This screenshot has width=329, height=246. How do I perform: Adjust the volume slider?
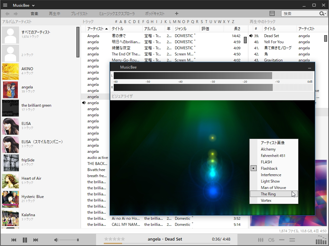tap(69, 240)
